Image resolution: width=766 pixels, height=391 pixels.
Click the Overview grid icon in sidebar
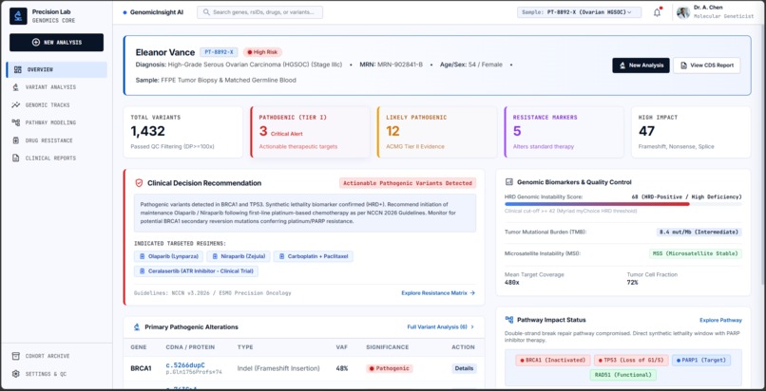18,69
